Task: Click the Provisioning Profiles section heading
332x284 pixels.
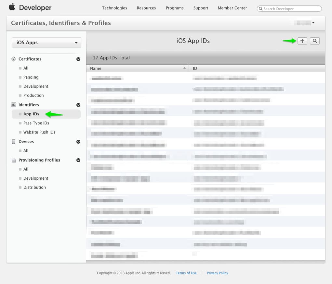Action: tap(39, 160)
